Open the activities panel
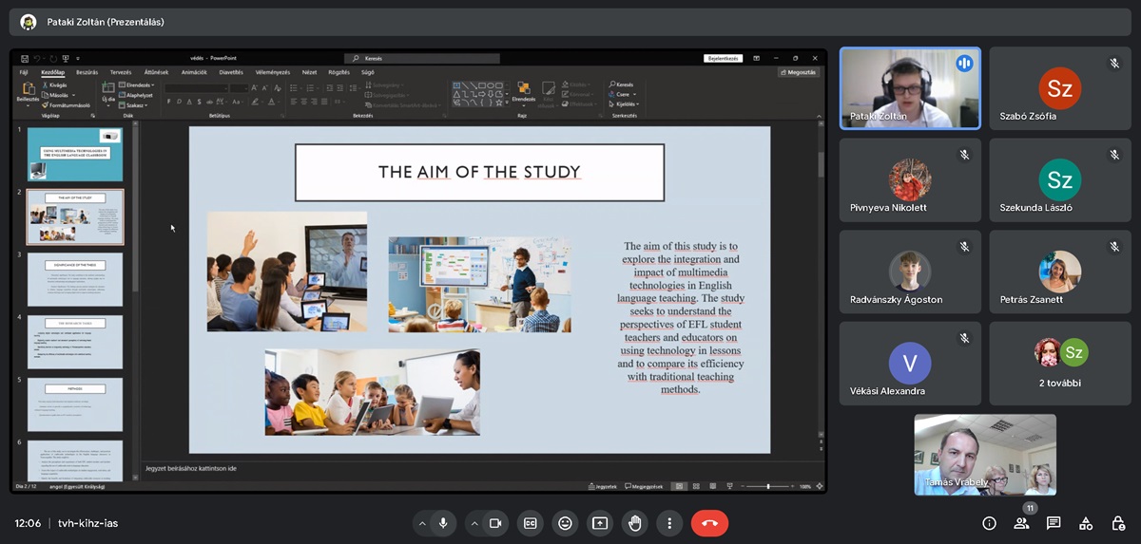Screen dimensions: 1141x544 (1086, 523)
